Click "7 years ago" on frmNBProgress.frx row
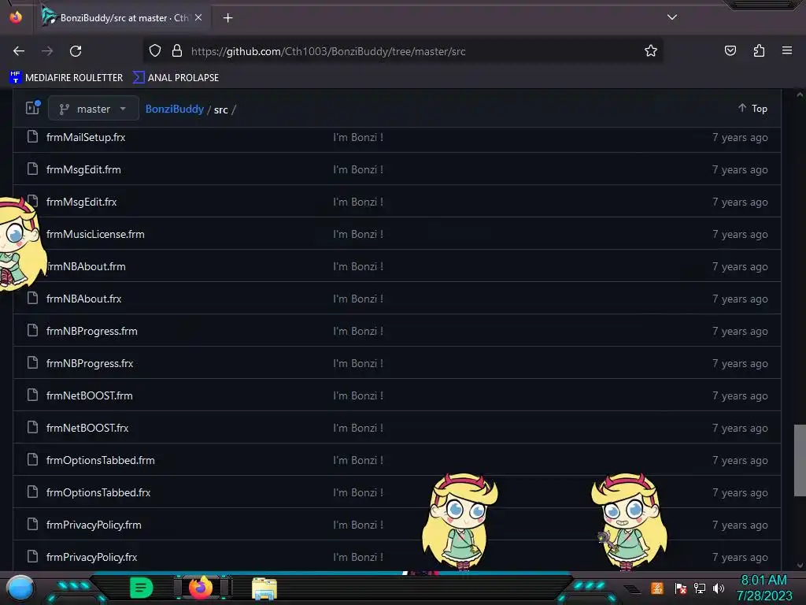Viewport: 806px width, 605px height. 740,364
